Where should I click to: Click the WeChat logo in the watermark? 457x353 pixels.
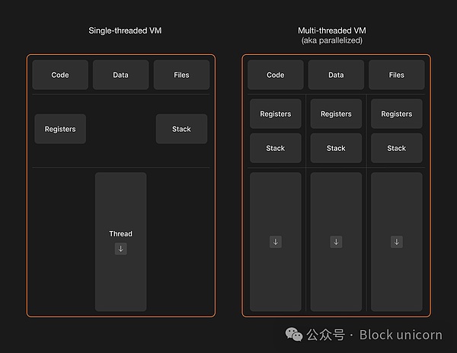click(293, 334)
